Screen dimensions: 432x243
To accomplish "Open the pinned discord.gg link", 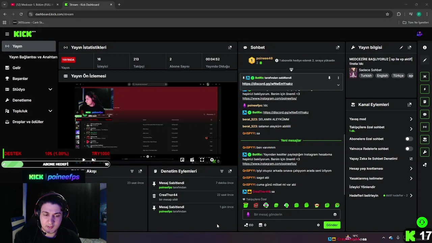I will coord(267,84).
